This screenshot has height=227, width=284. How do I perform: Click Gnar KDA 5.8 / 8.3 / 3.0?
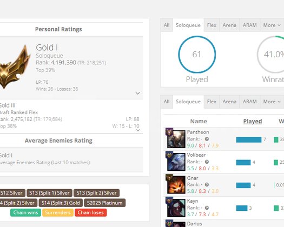point(203,191)
